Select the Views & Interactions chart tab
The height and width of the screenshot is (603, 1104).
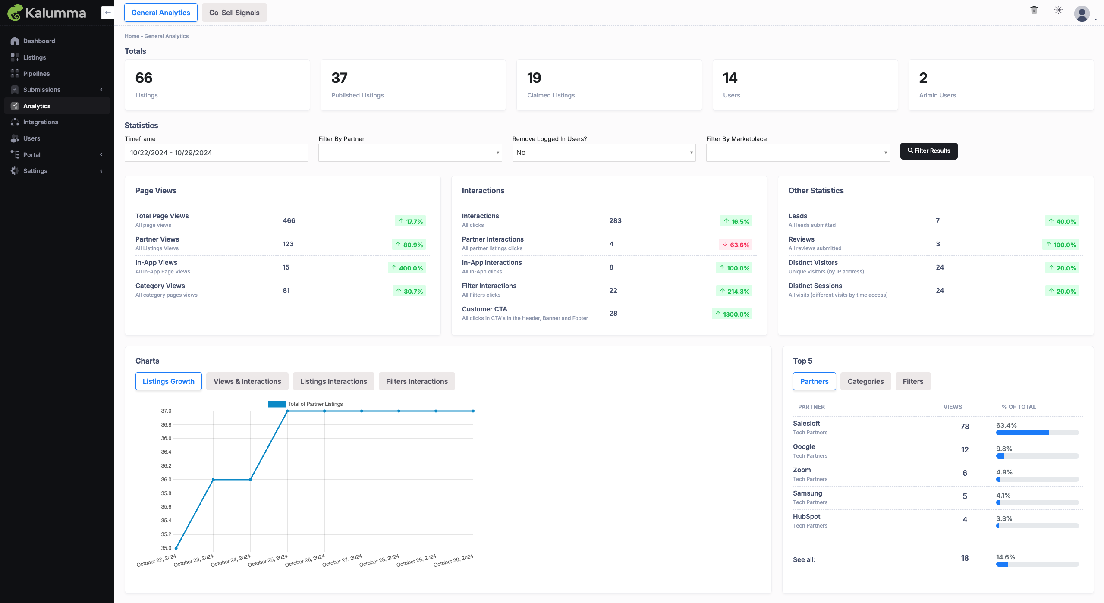click(x=247, y=381)
